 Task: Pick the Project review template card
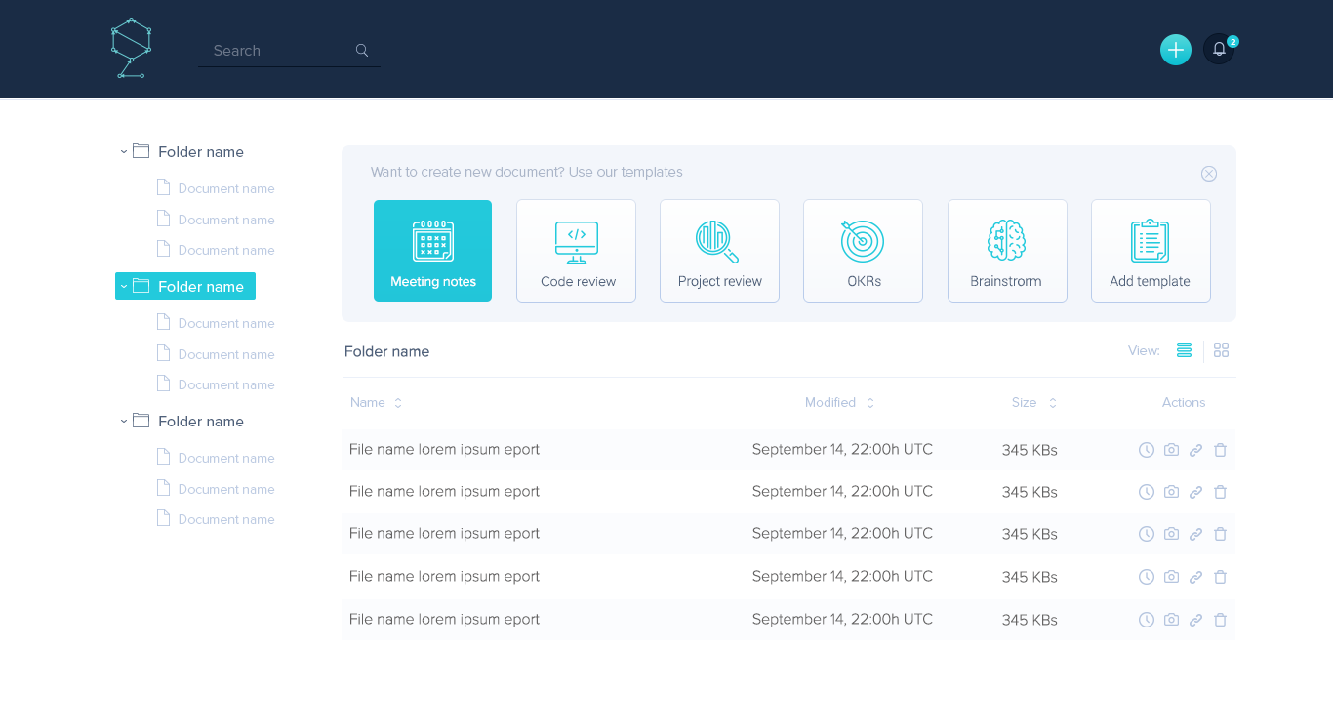click(720, 251)
